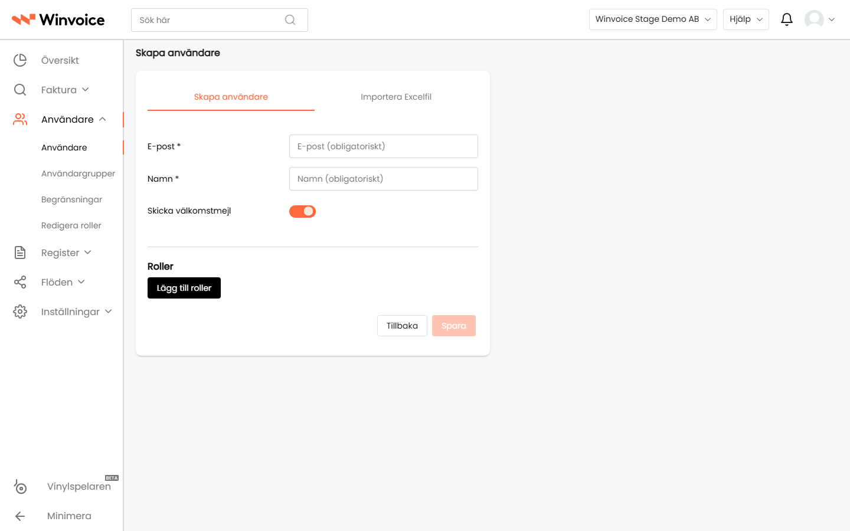Image resolution: width=850 pixels, height=531 pixels.
Task: Click the Vinylspelaren turntable icon
Action: coord(20,486)
